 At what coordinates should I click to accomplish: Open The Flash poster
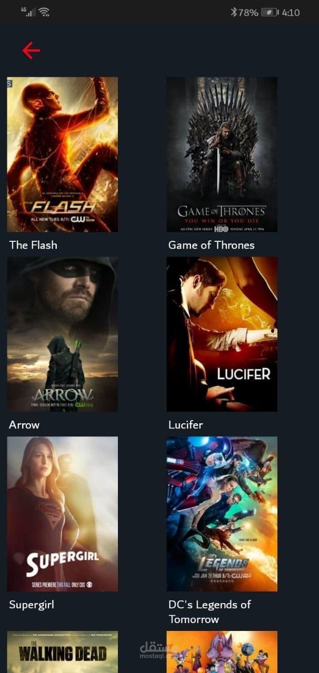(x=62, y=155)
